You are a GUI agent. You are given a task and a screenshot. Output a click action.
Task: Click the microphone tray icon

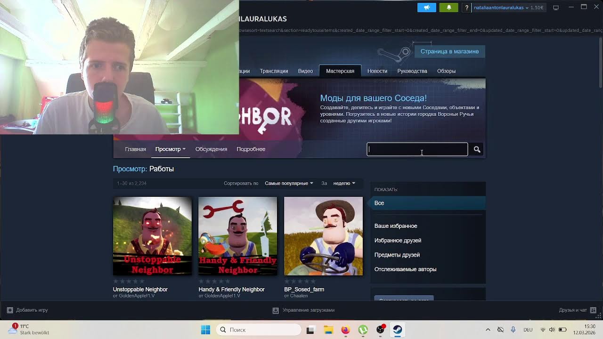[513, 330]
